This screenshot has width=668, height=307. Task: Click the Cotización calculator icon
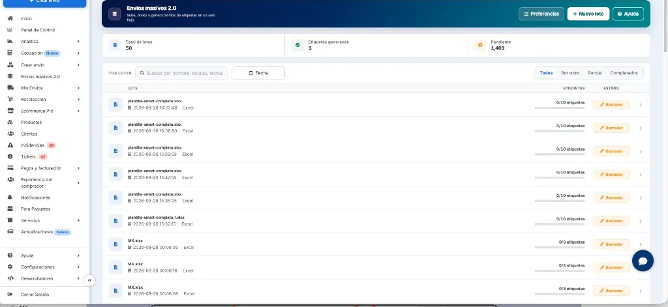coord(10,53)
